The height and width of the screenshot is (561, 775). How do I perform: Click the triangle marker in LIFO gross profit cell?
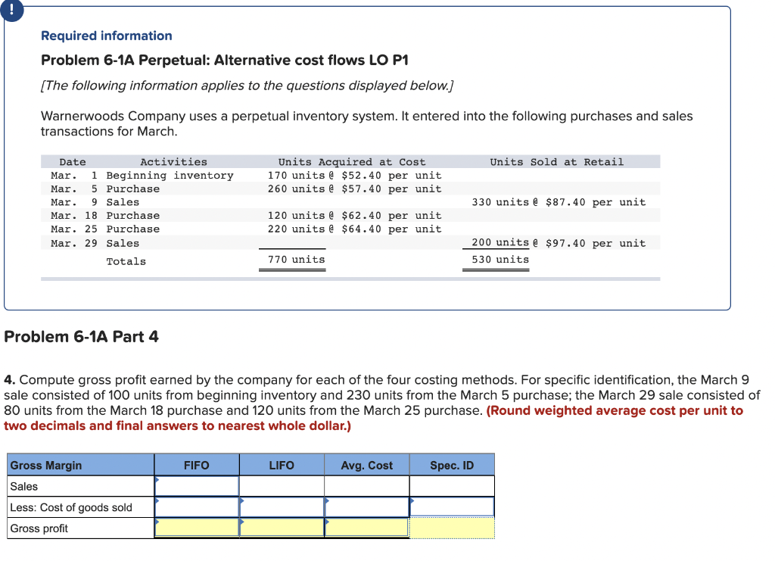(243, 522)
